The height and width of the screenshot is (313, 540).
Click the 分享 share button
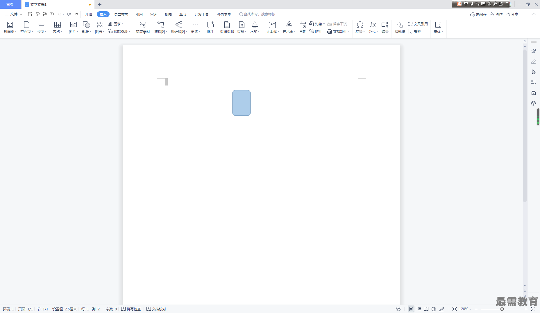512,14
